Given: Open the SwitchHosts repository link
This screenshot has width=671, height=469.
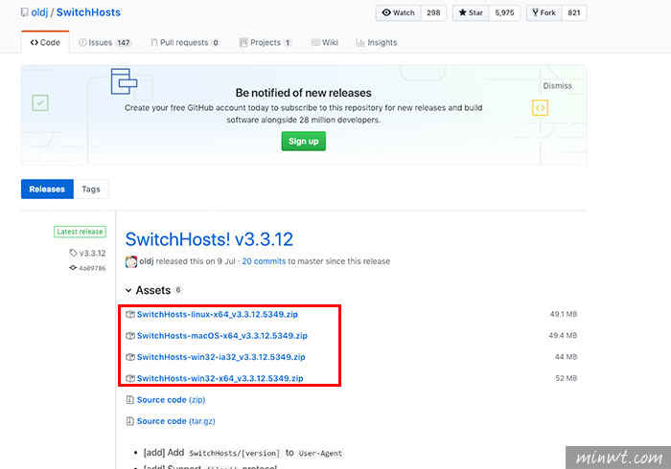Looking at the screenshot, I should [88, 12].
